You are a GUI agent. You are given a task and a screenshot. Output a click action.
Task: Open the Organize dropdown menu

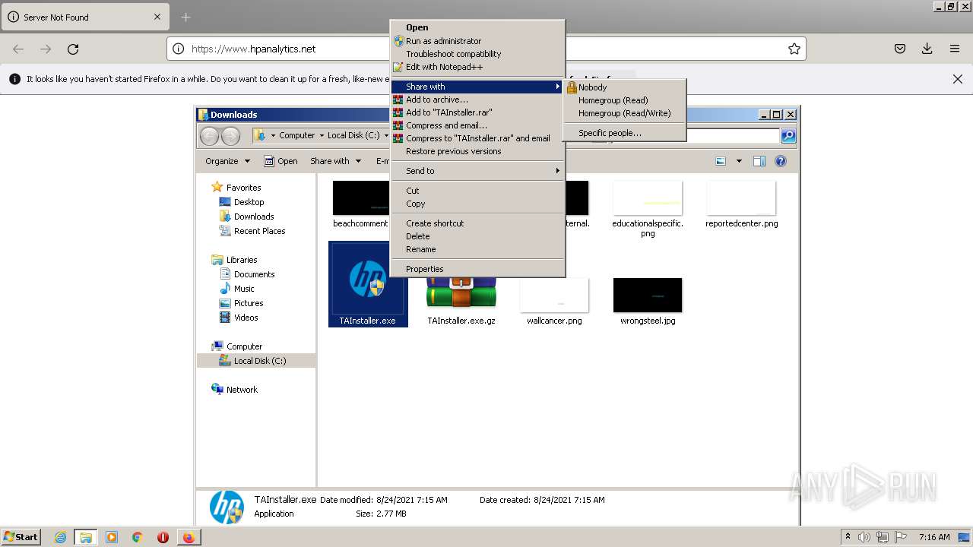pos(227,161)
